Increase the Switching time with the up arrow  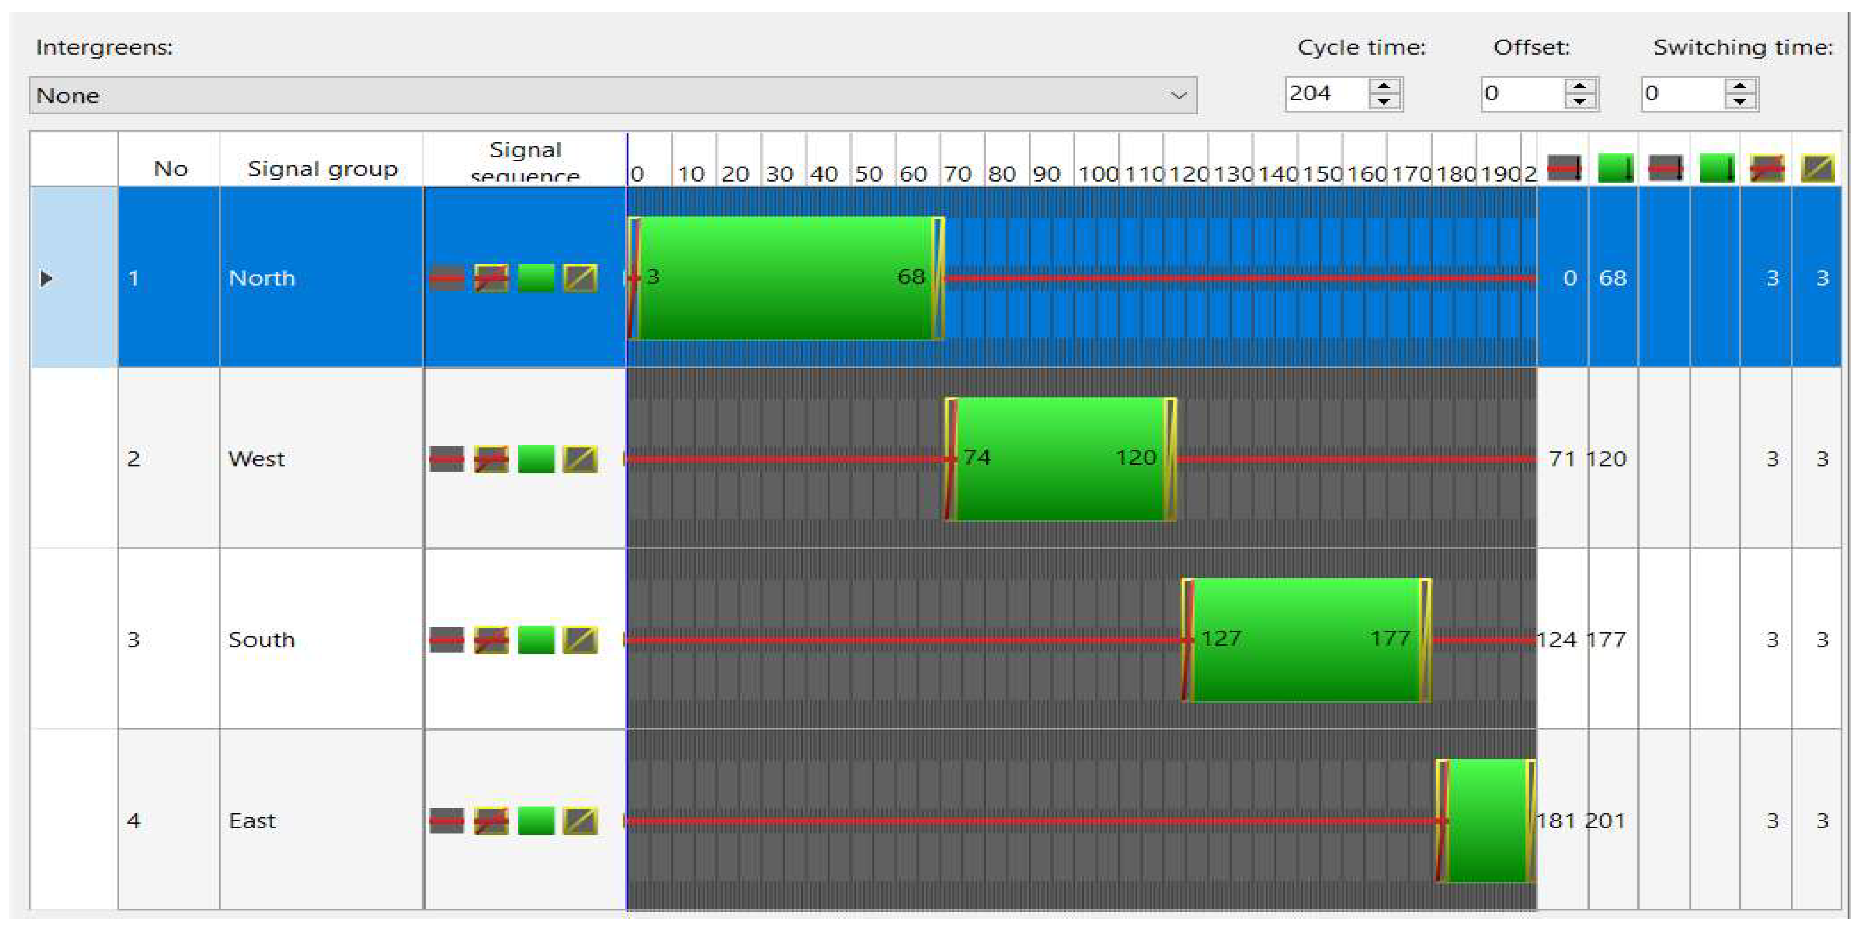[1741, 86]
